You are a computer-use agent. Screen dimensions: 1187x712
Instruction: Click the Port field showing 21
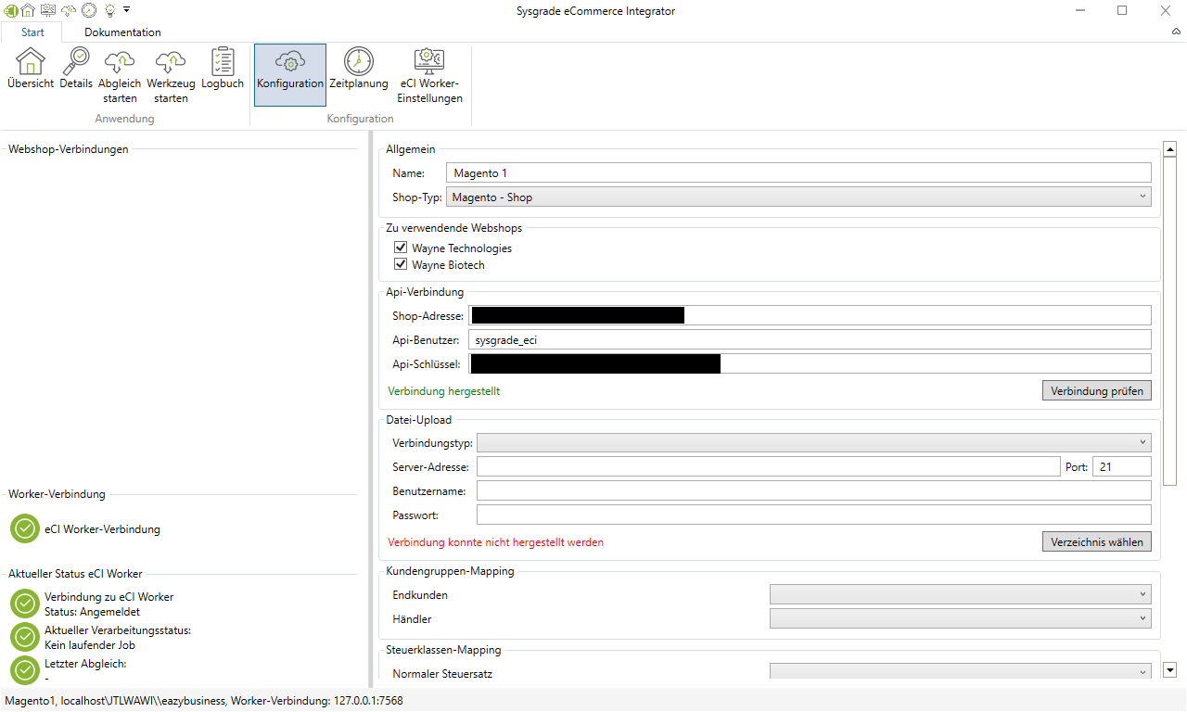(x=1122, y=466)
